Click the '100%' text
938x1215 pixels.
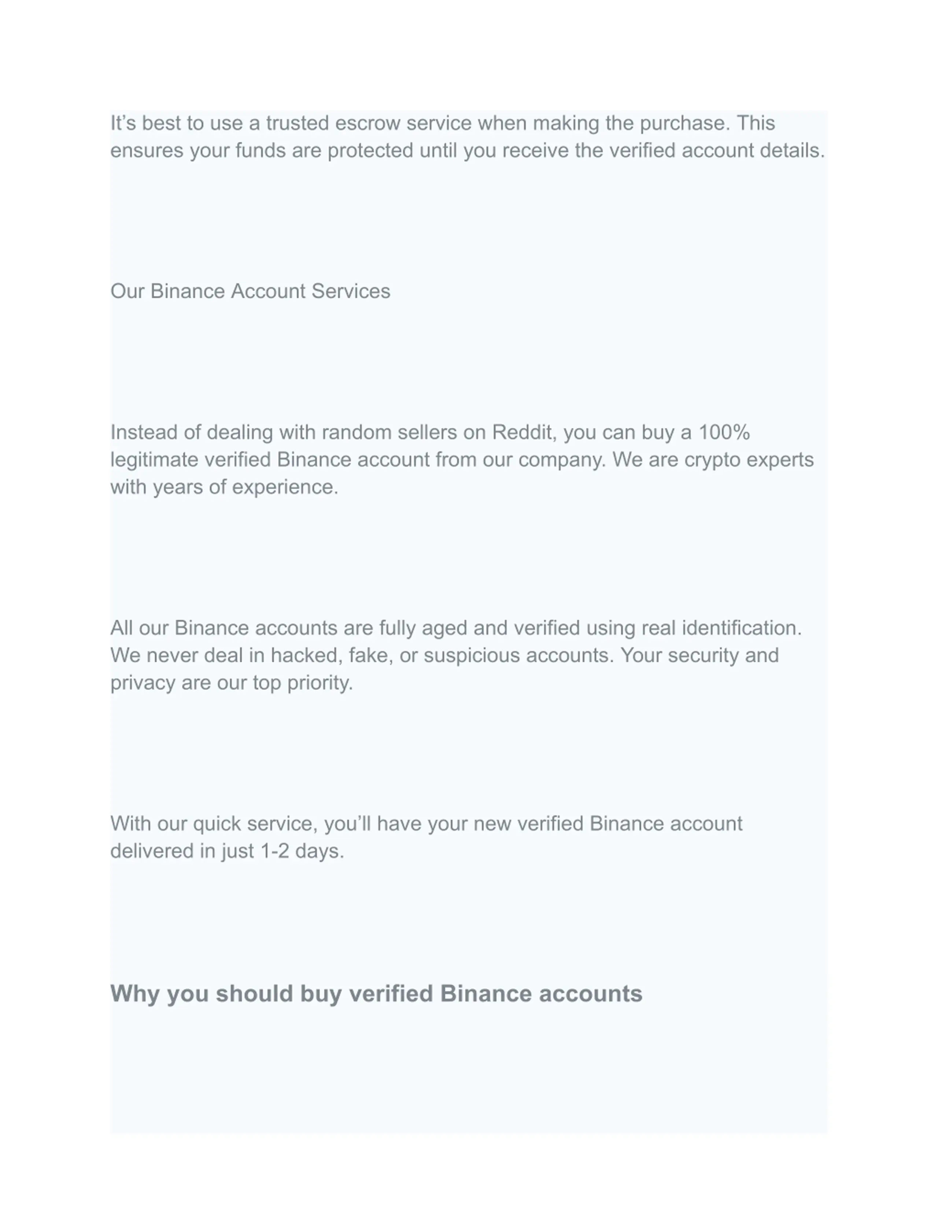724,432
